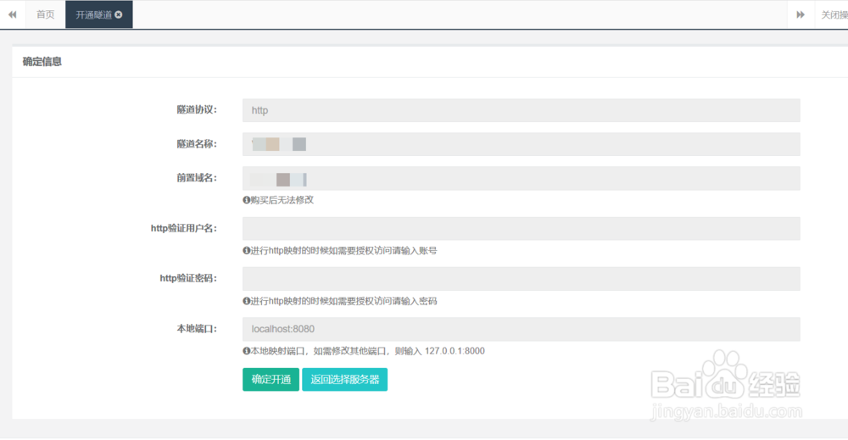The width and height of the screenshot is (848, 440).
Task: Open the 关闭操作 menu
Action: tap(834, 14)
